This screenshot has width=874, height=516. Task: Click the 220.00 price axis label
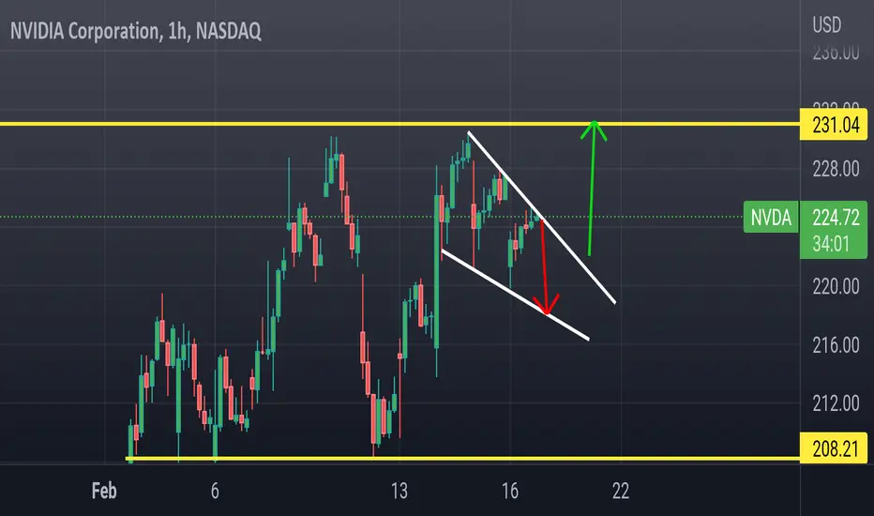pos(836,287)
